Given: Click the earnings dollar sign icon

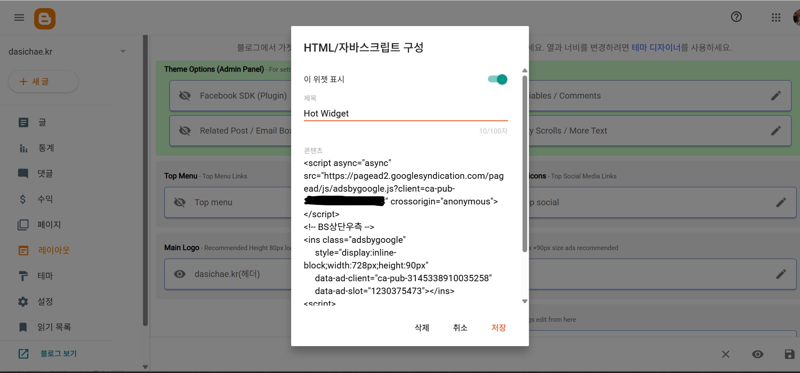Looking at the screenshot, I should tap(23, 199).
